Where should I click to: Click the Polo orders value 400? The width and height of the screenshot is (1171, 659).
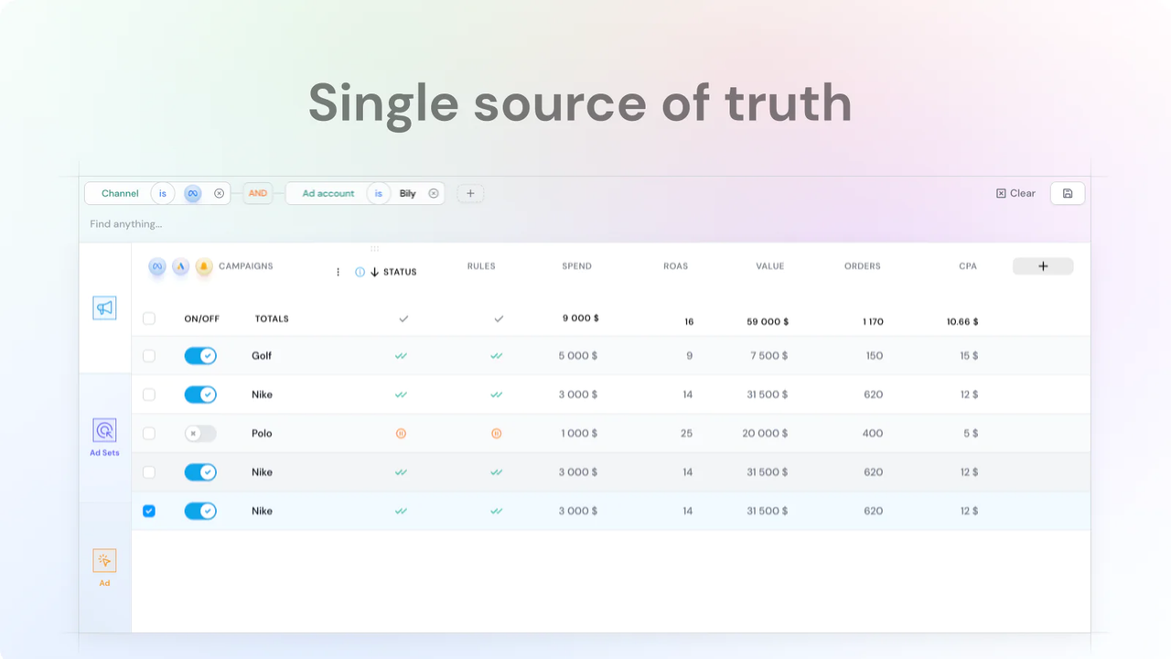click(873, 434)
